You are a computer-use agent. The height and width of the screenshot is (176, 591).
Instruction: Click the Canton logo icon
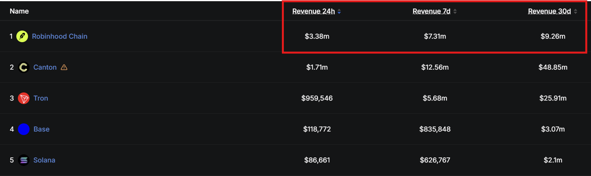[x=24, y=67]
